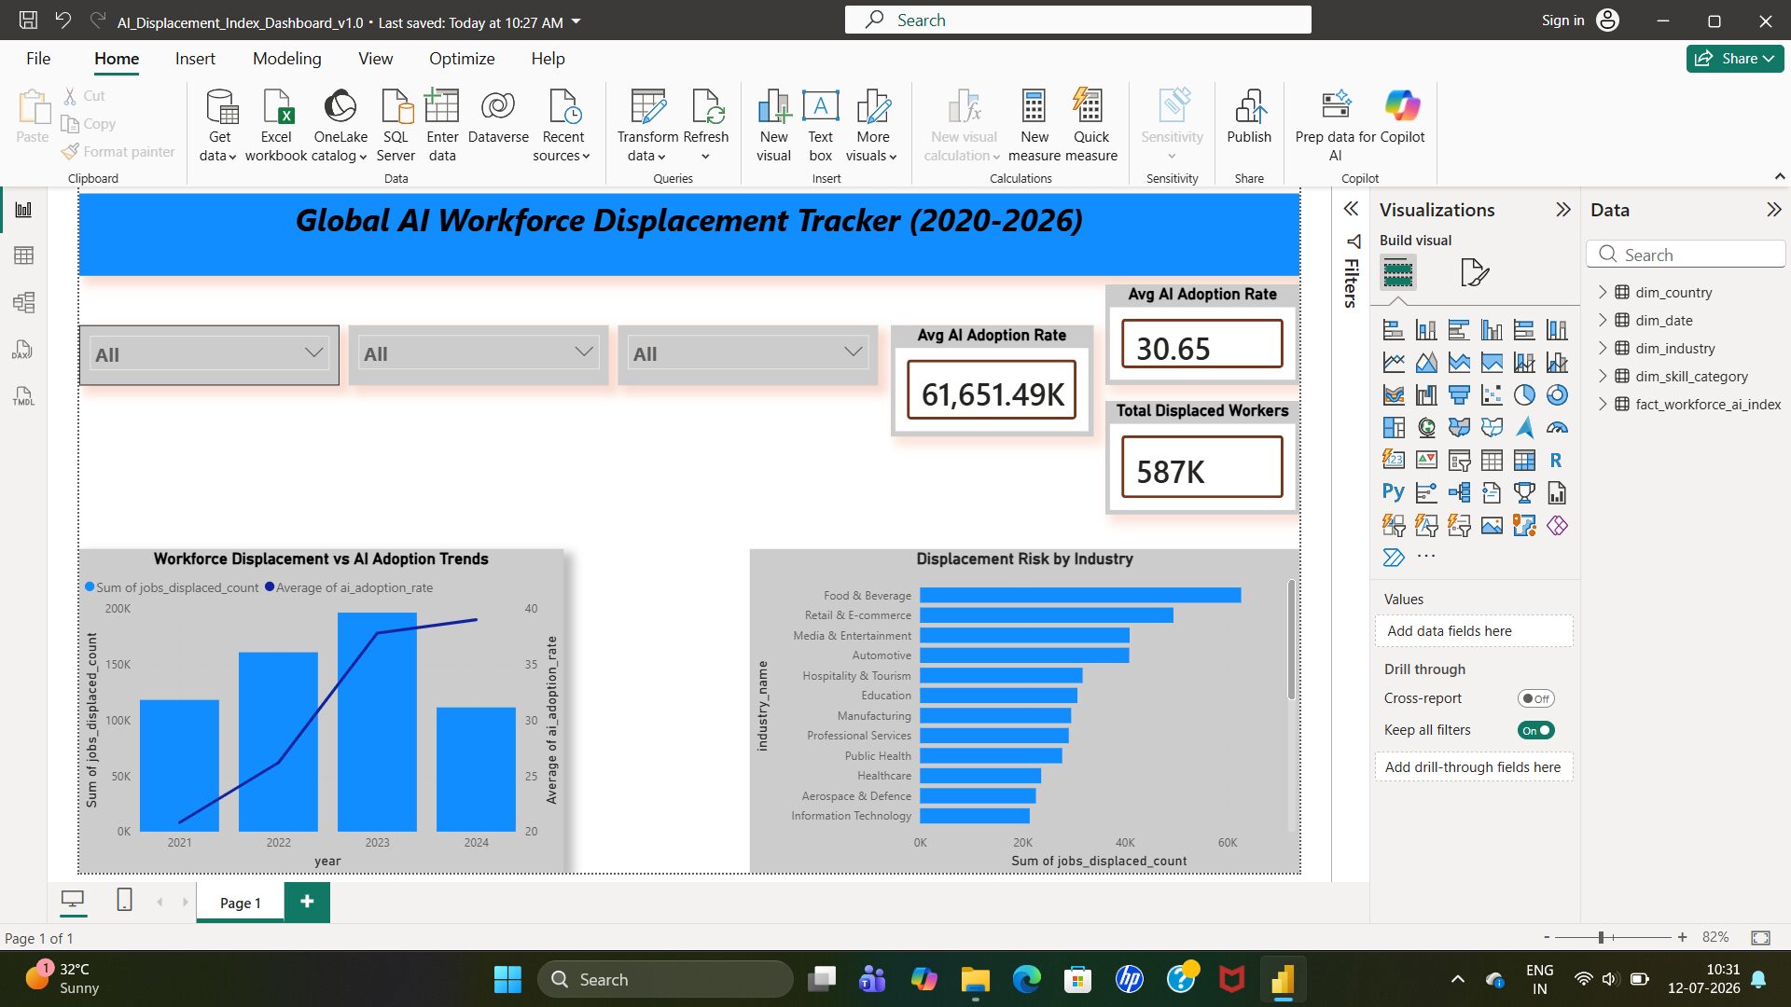Insert a Text box from ribbon
The width and height of the screenshot is (1791, 1007).
click(820, 125)
